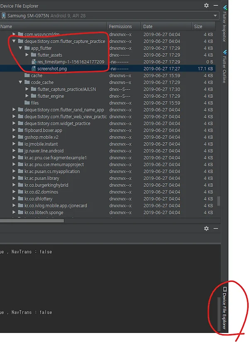Viewport: 249px width, 342px height.
Task: Click the kr.ac.pusan.library folder icon
Action: click(x=20, y=178)
